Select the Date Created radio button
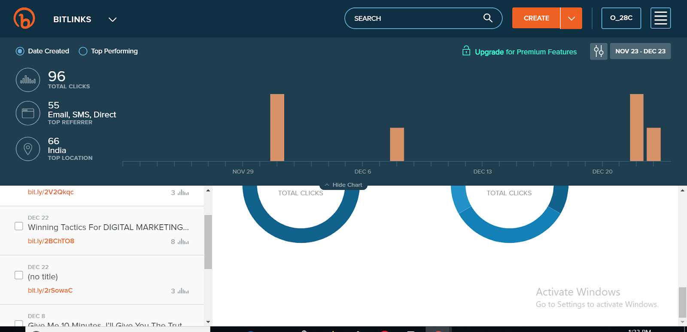 click(20, 51)
